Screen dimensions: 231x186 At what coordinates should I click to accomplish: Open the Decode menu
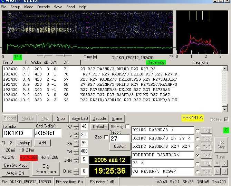[44, 7]
